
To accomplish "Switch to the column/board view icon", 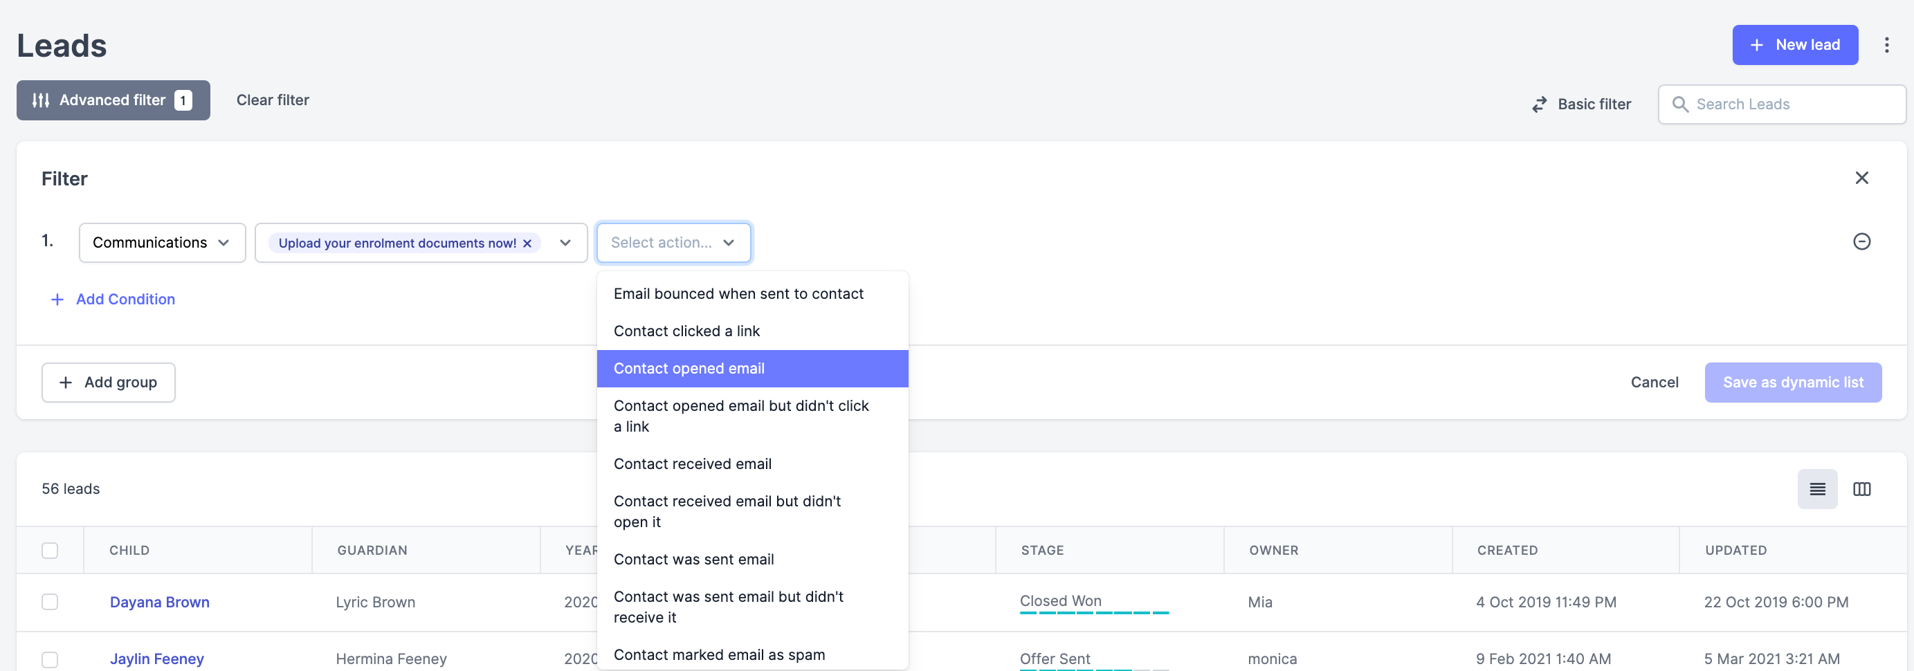I will pyautogui.click(x=1863, y=489).
